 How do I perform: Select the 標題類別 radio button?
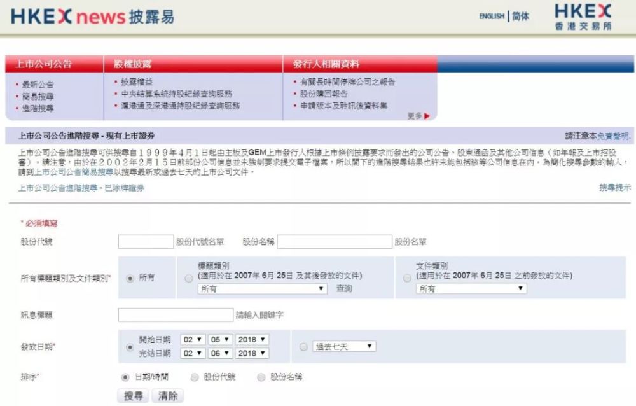[x=189, y=278]
